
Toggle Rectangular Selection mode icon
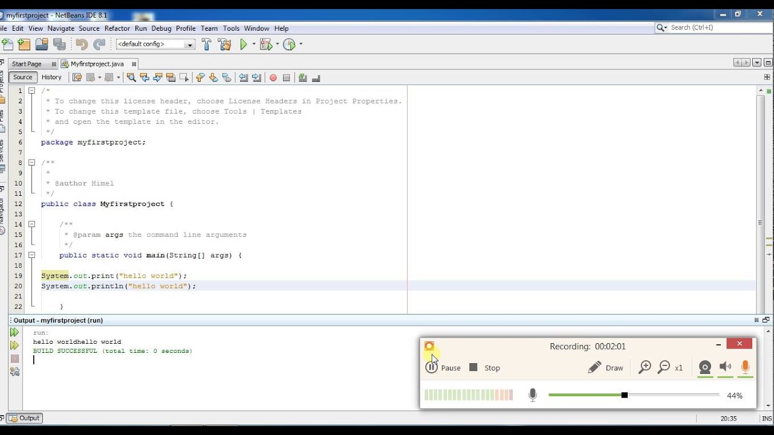[x=184, y=77]
